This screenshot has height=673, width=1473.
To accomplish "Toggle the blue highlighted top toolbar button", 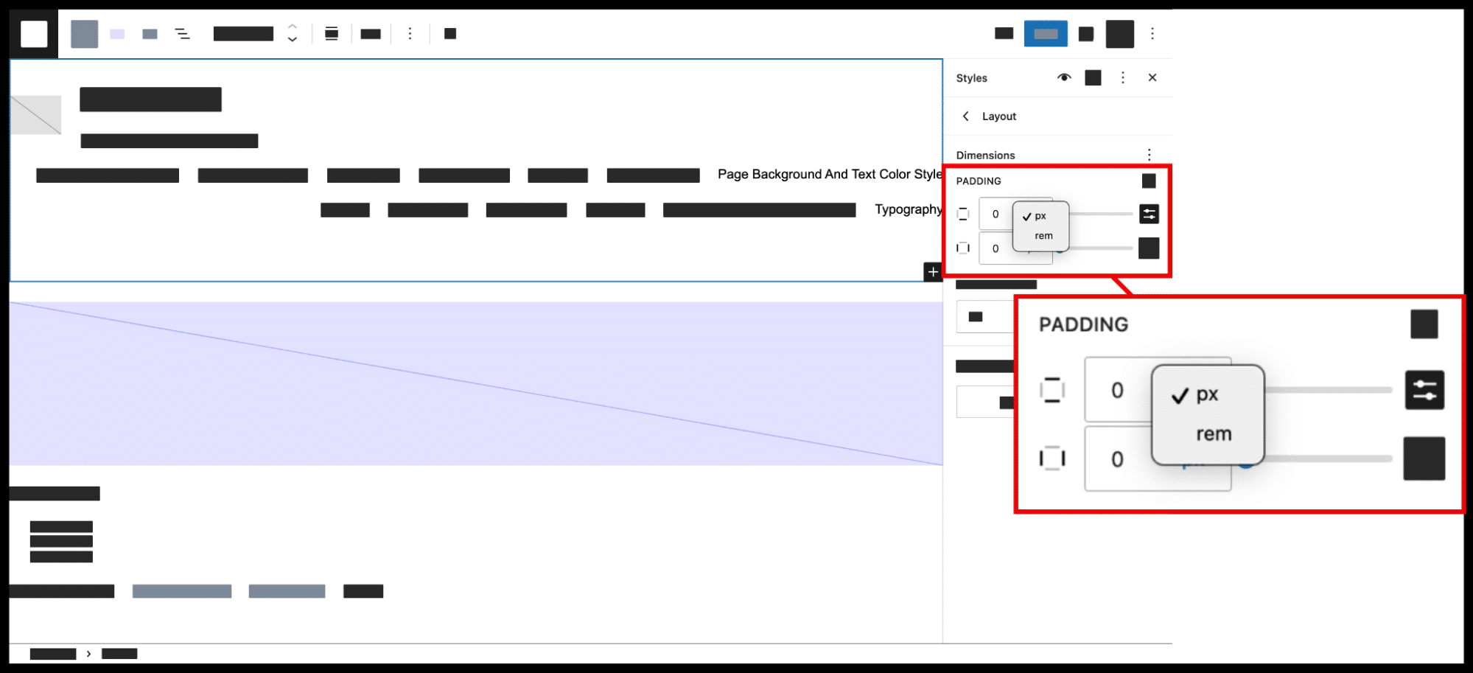I will point(1046,34).
